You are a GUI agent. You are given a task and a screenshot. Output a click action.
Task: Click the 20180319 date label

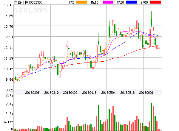click(51, 93)
